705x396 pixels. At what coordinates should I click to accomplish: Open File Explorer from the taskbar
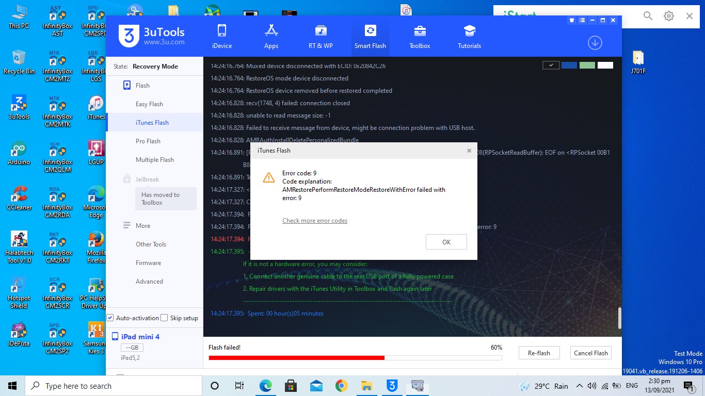tap(366, 386)
